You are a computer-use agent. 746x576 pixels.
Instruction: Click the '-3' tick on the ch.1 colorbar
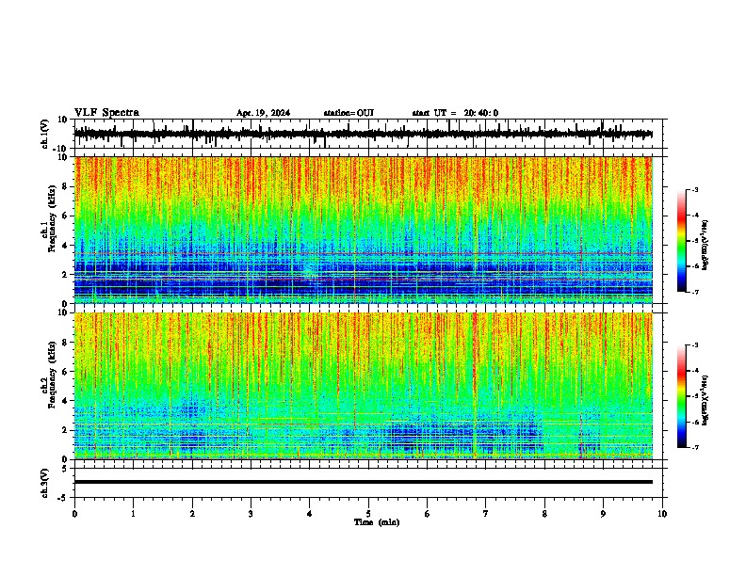[695, 189]
